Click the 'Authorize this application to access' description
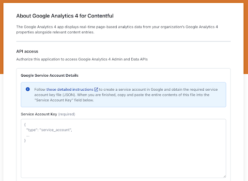Image resolution: width=248 pixels, height=181 pixels. coord(82,59)
